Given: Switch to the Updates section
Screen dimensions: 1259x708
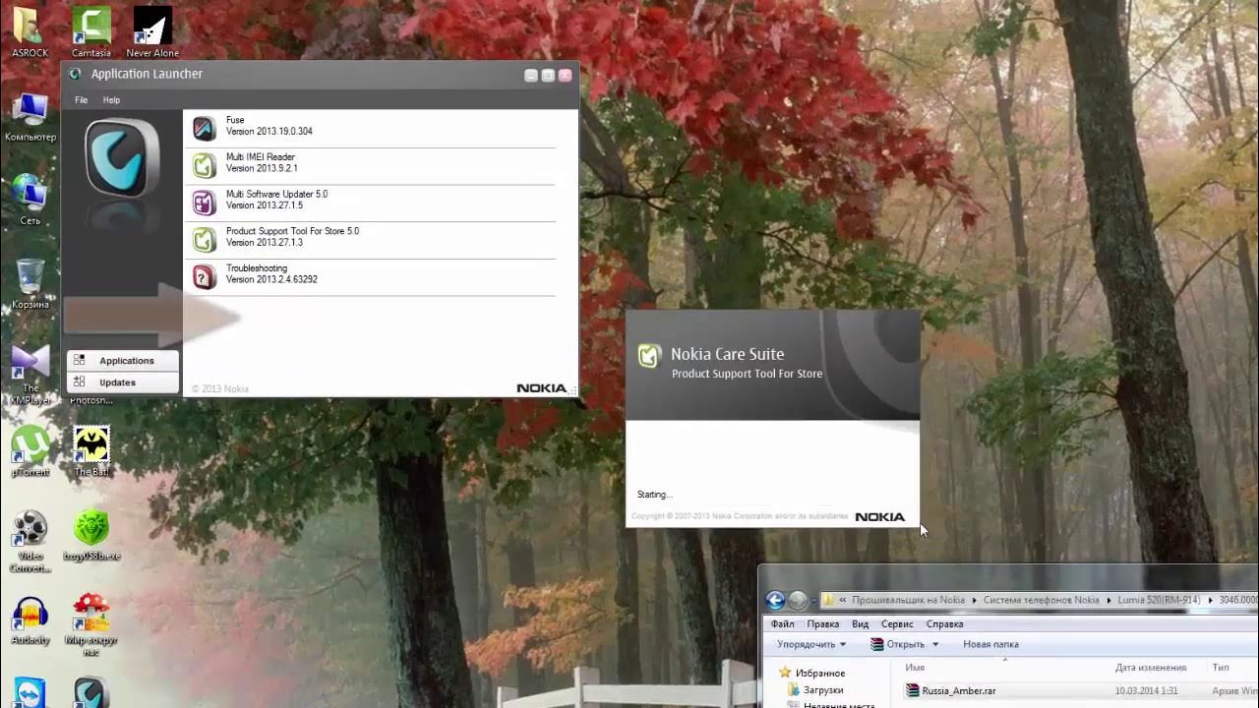Looking at the screenshot, I should [x=123, y=383].
